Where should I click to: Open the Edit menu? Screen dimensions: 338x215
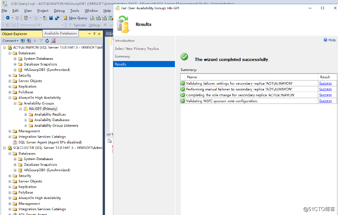16,11
